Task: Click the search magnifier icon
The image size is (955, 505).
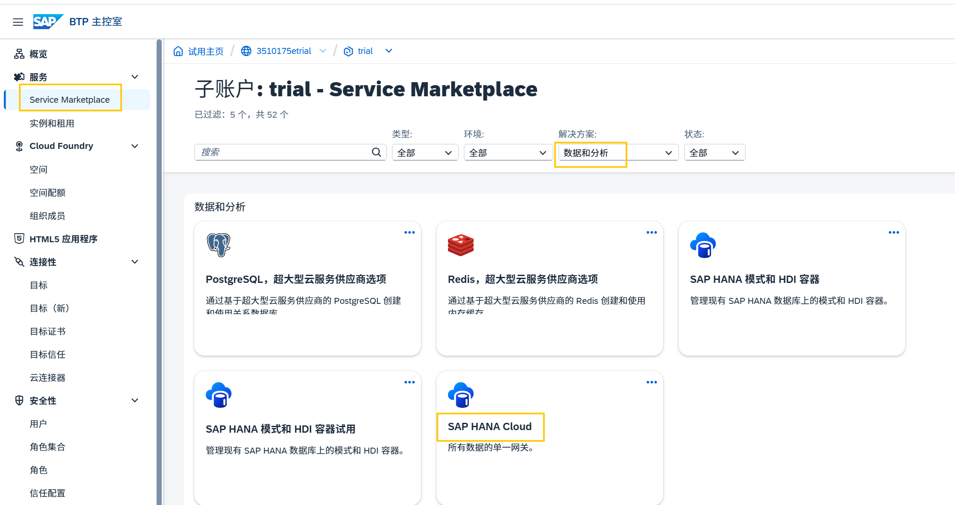Action: point(377,152)
